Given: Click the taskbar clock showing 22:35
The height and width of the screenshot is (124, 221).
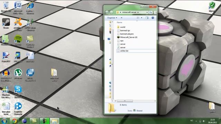Looking at the screenshot, I should pyautogui.click(x=213, y=121).
